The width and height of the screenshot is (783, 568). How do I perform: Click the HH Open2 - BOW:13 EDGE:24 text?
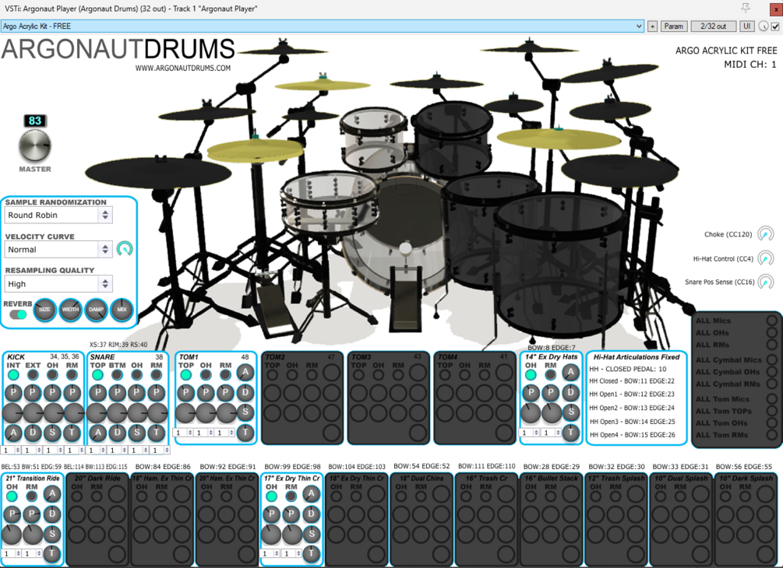632,408
